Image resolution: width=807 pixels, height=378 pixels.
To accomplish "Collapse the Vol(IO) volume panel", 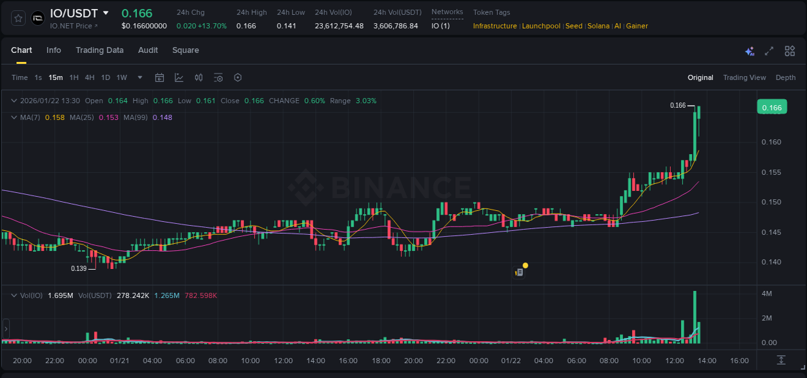I will point(13,294).
